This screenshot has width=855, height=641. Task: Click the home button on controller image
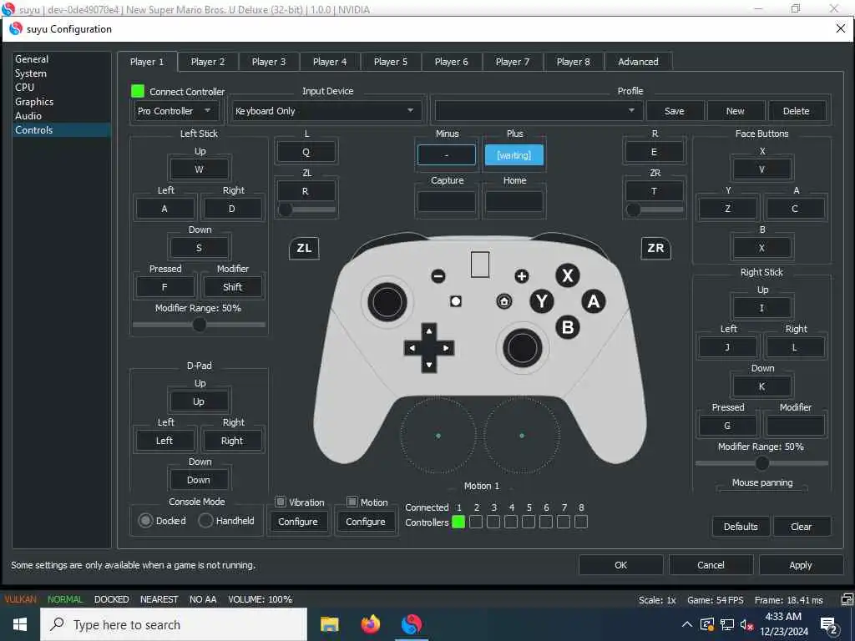coord(504,300)
